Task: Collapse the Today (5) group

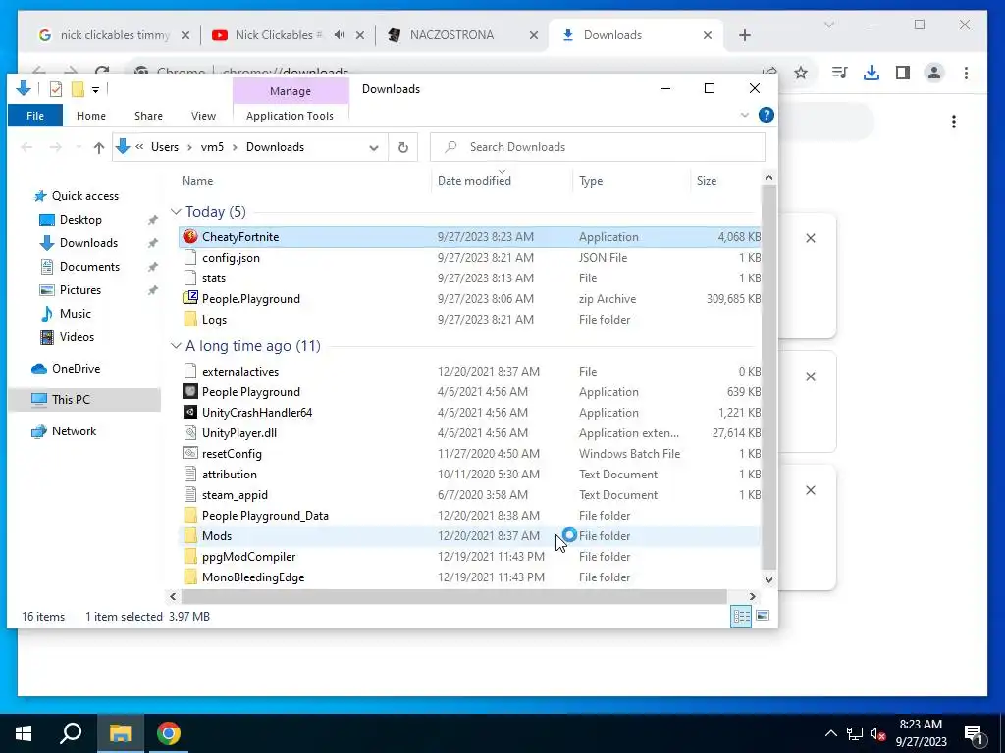Action: pos(176,212)
